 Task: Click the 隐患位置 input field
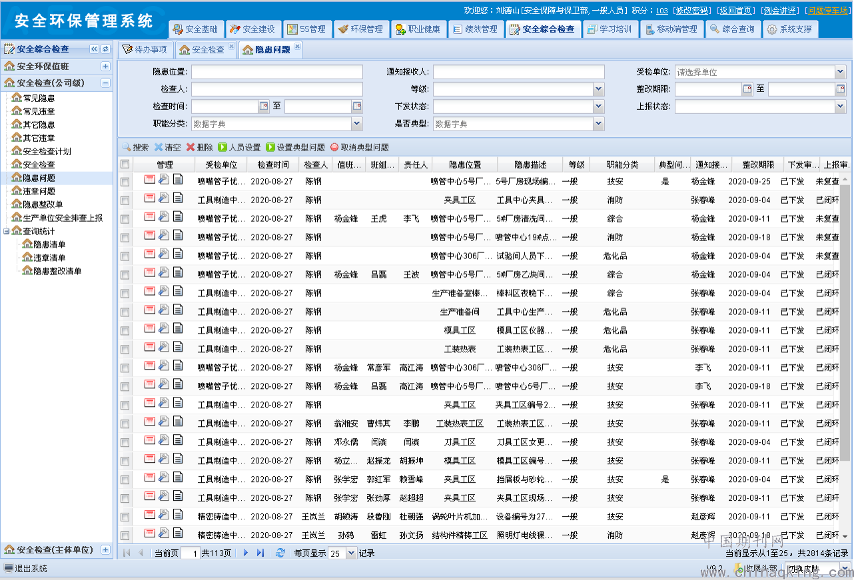277,72
